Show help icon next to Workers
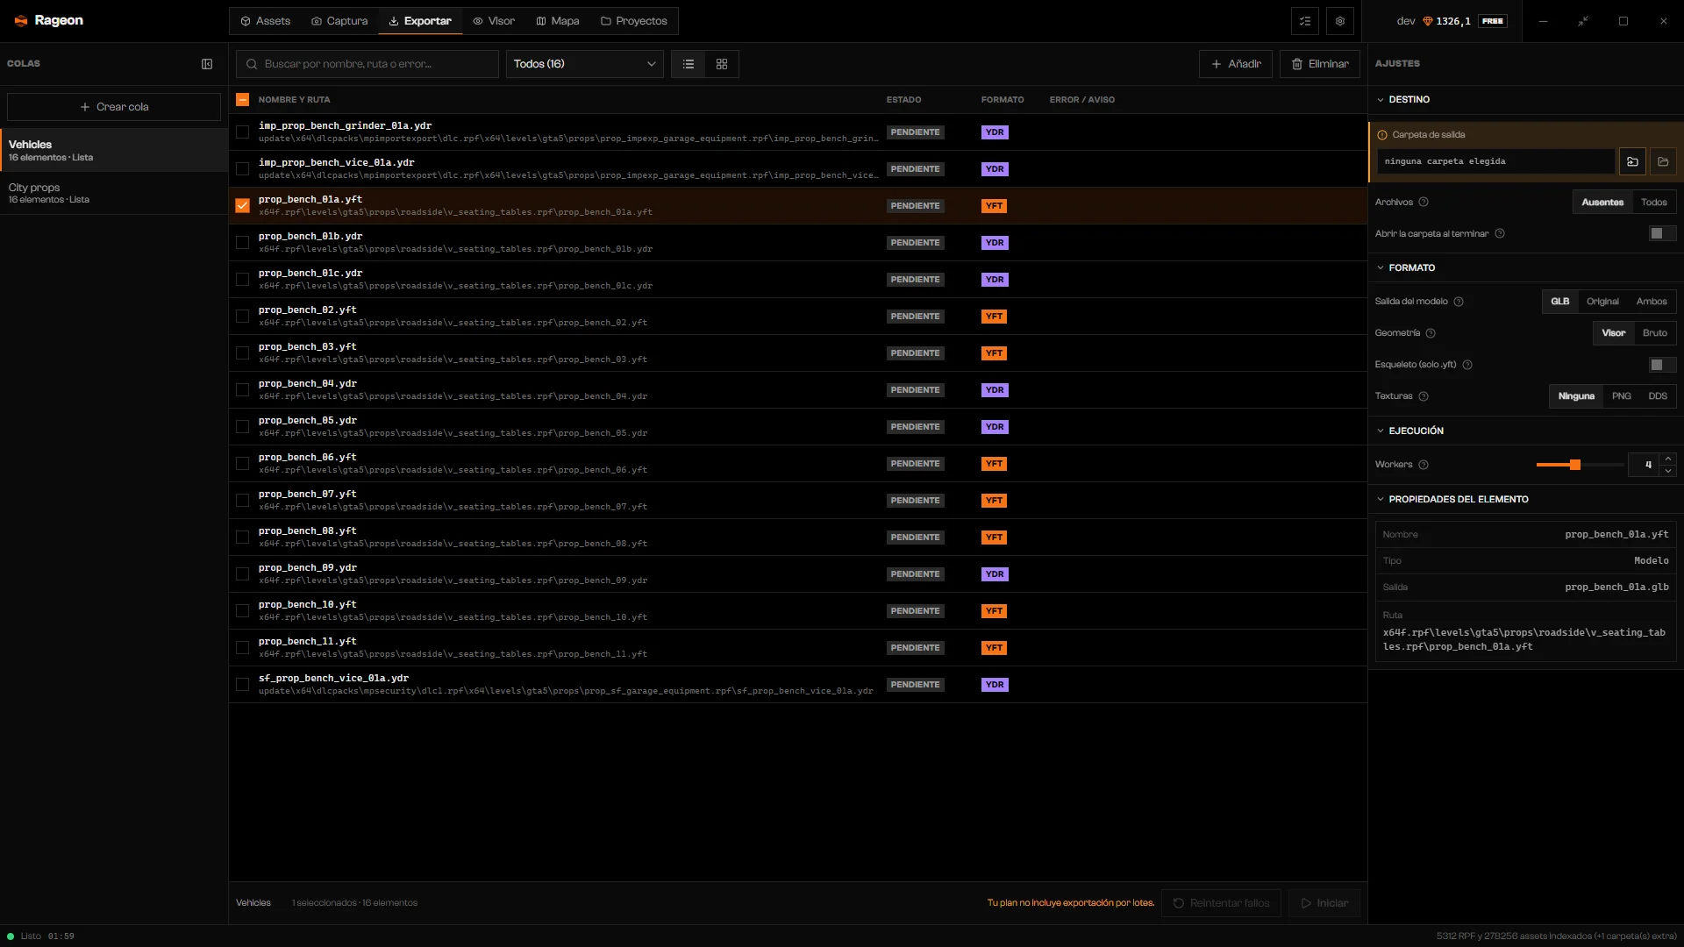The width and height of the screenshot is (1684, 947). (1424, 465)
